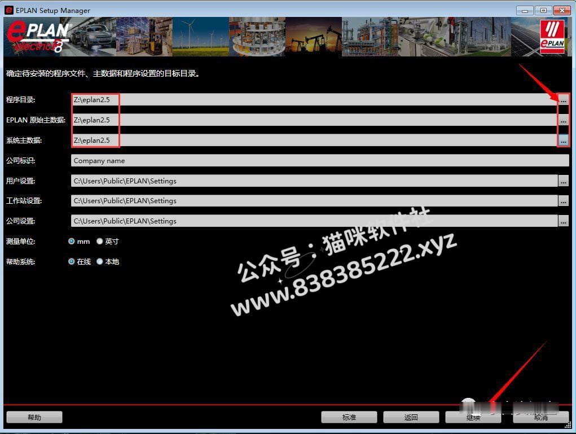
Task: Focus the 程序目录 path field
Action: (x=314, y=99)
